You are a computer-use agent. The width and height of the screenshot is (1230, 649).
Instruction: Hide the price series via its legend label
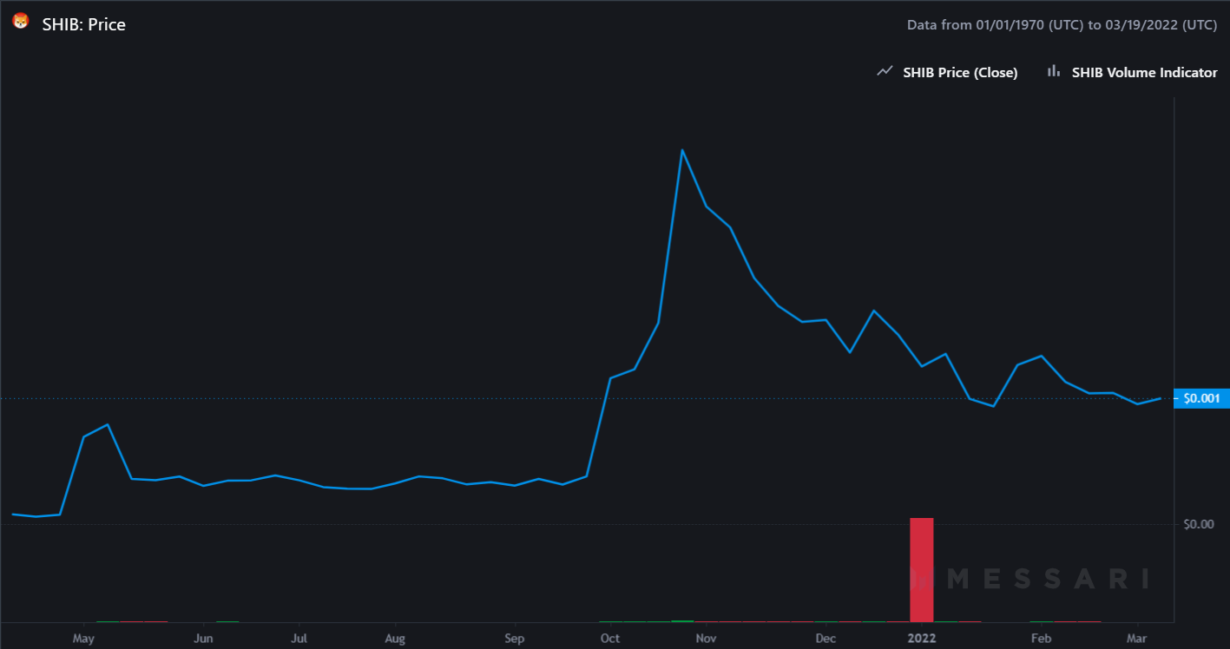(960, 72)
